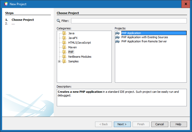This screenshot has width=192, height=132.
Task: Expand the Samples category node
Action: pos(59,61)
